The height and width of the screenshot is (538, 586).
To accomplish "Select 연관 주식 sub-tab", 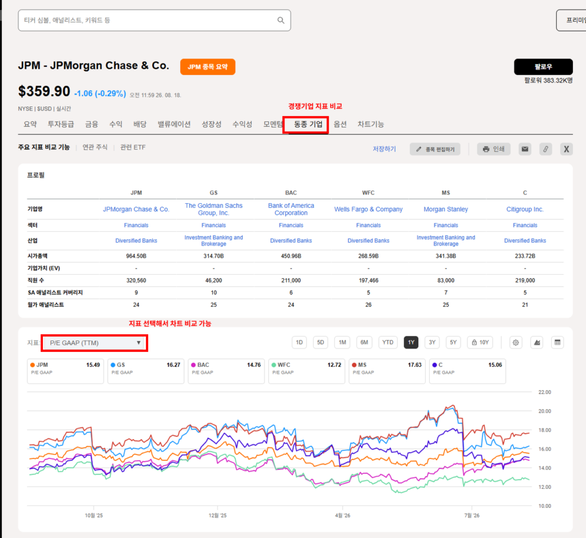I will point(95,147).
